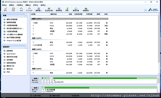Viewport: 161px width, 98px height.
Task: Sort by the Status (狀態) column header
Action: pyautogui.click(x=104, y=14)
